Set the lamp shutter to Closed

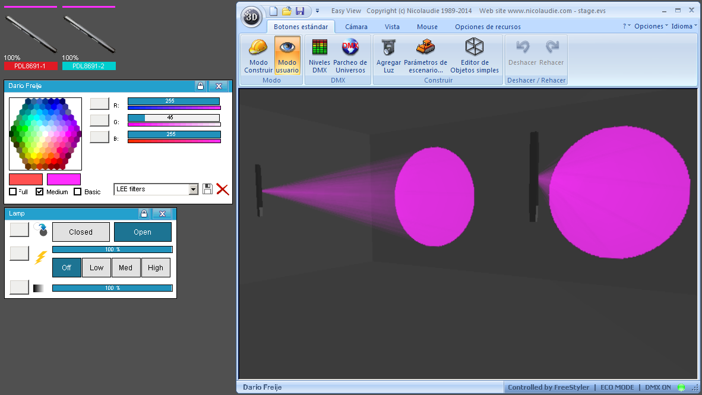[81, 232]
